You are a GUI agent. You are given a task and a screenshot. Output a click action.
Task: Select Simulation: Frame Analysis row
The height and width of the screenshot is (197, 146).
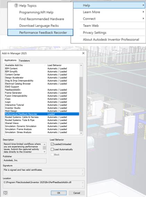(42, 129)
